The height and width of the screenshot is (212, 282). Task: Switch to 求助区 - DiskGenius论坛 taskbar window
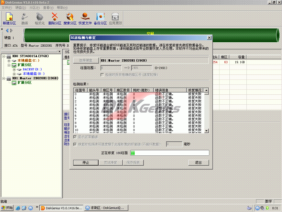[x=107, y=208]
